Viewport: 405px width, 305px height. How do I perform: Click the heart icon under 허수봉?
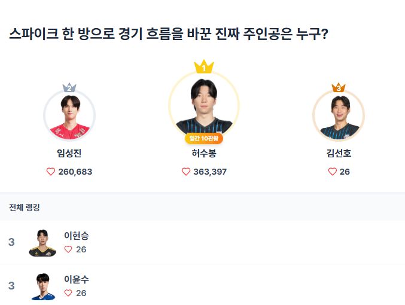185,172
